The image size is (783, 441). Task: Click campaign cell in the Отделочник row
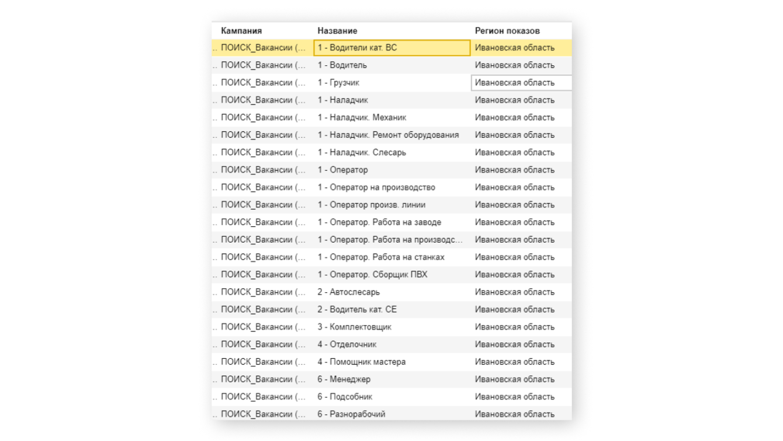click(x=263, y=345)
